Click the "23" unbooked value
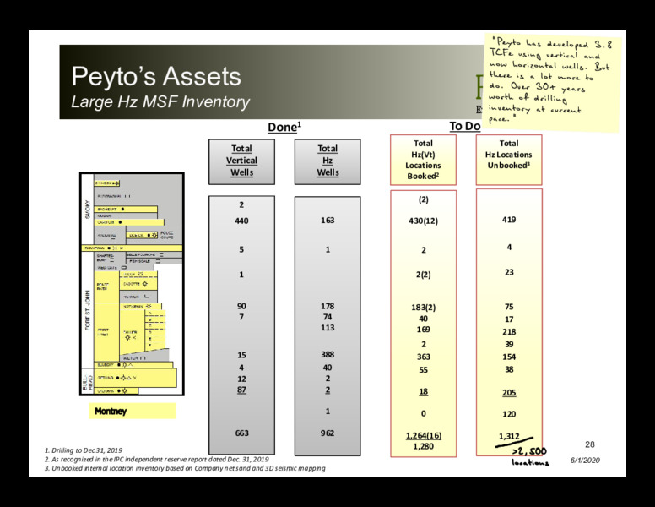 pyautogui.click(x=509, y=272)
